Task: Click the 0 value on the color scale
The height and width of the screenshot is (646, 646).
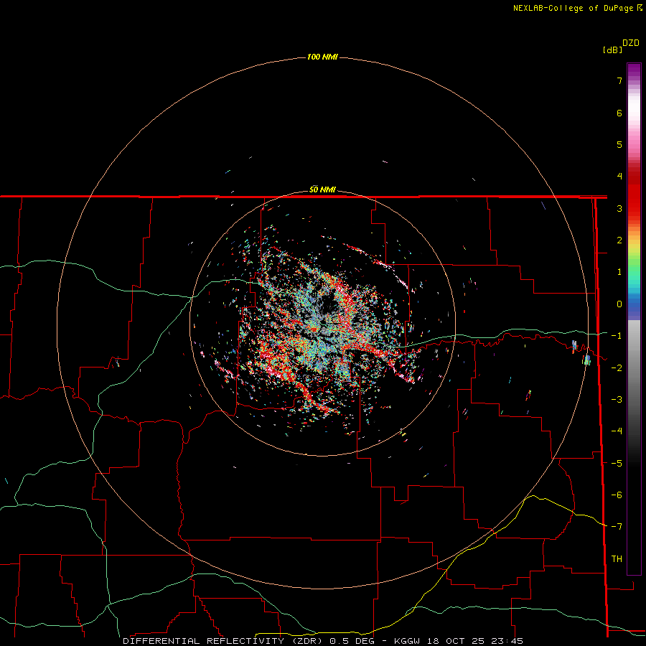Action: [619, 304]
